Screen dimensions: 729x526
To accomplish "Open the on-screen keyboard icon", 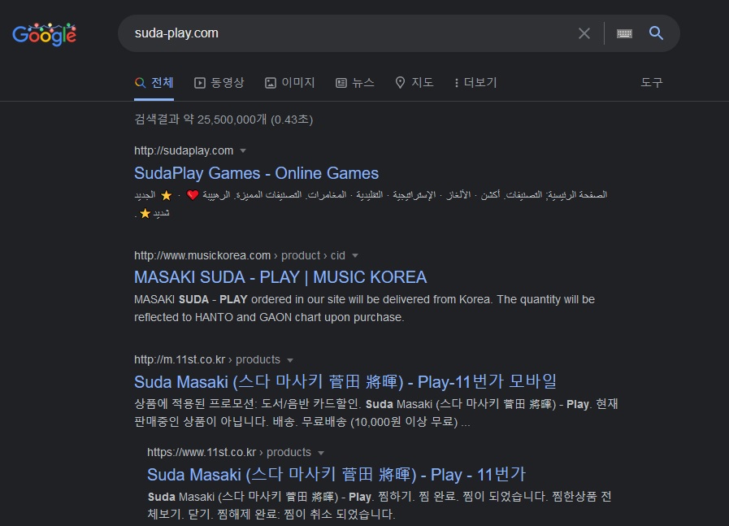I will [624, 33].
